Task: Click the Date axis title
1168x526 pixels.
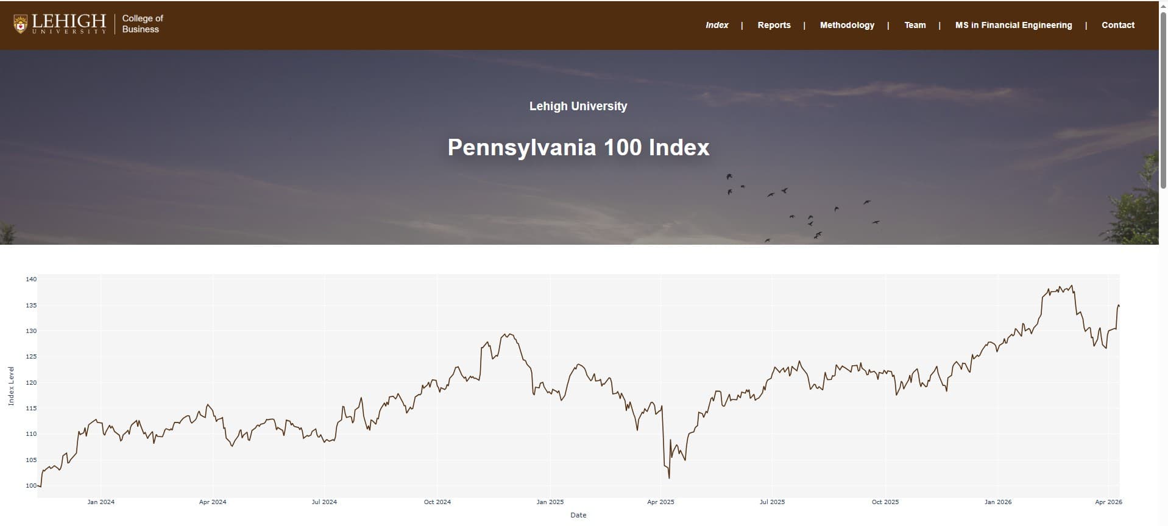Action: [x=578, y=514]
